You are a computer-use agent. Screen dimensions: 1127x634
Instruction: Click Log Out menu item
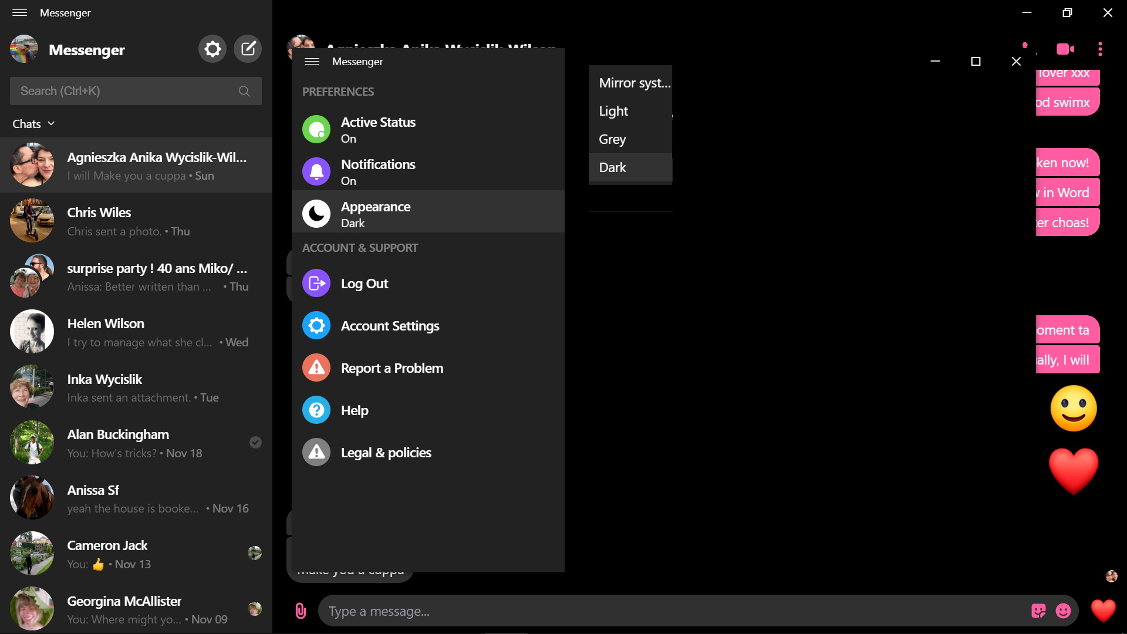(428, 284)
